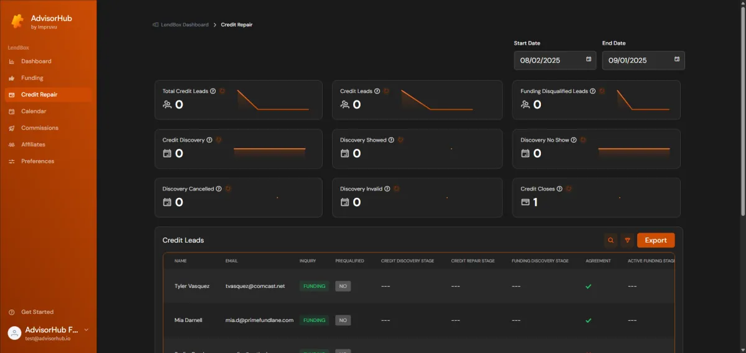This screenshot has width=746, height=353.
Task: Open Preferences from sidebar
Action: 48,161
